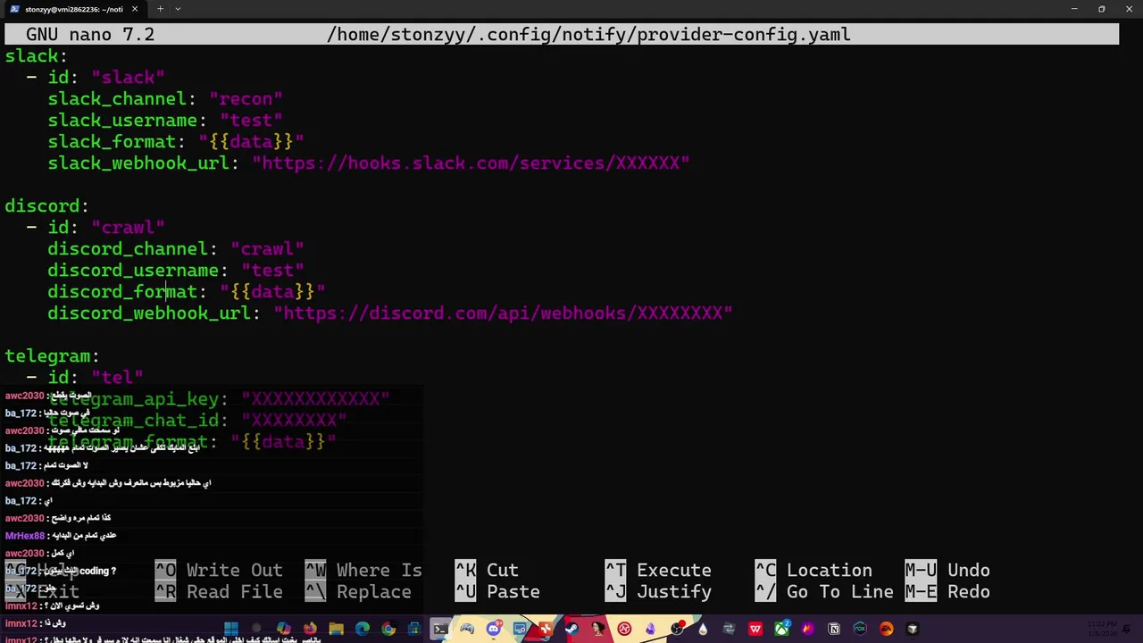The width and height of the screenshot is (1143, 643).
Task: Close the stonzyy terminal tab
Action: click(x=135, y=9)
